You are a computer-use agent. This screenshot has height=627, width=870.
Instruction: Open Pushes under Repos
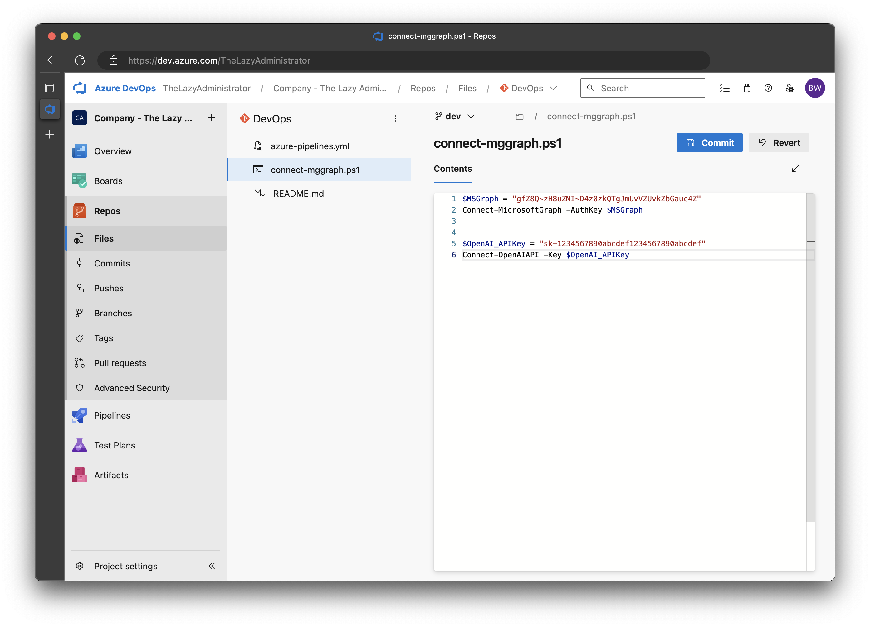pos(146,288)
